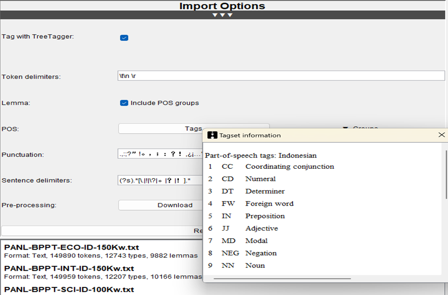
Task: Click the Tagset information window icon
Action: (x=212, y=135)
